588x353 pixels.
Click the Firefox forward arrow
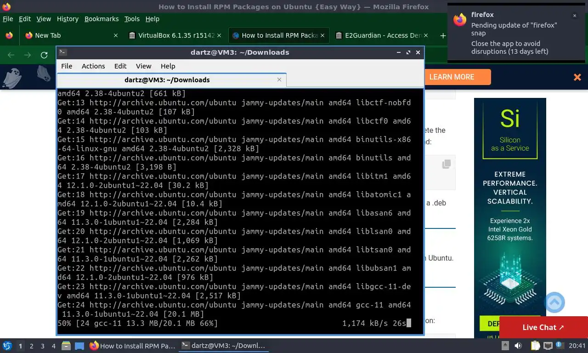pyautogui.click(x=28, y=55)
